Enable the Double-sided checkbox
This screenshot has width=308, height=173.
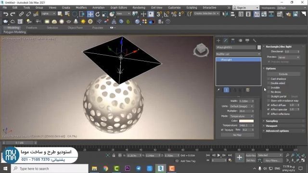pos(269,83)
